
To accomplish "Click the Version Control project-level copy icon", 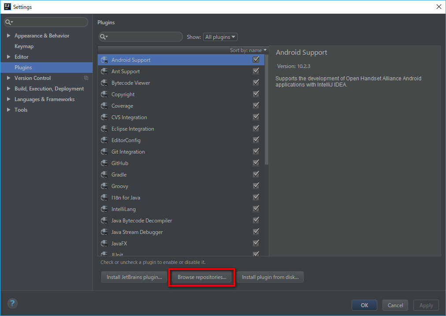I will click(x=86, y=78).
